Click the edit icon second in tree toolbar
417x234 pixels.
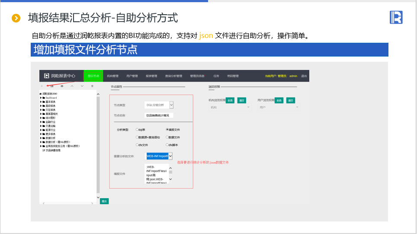(51, 86)
